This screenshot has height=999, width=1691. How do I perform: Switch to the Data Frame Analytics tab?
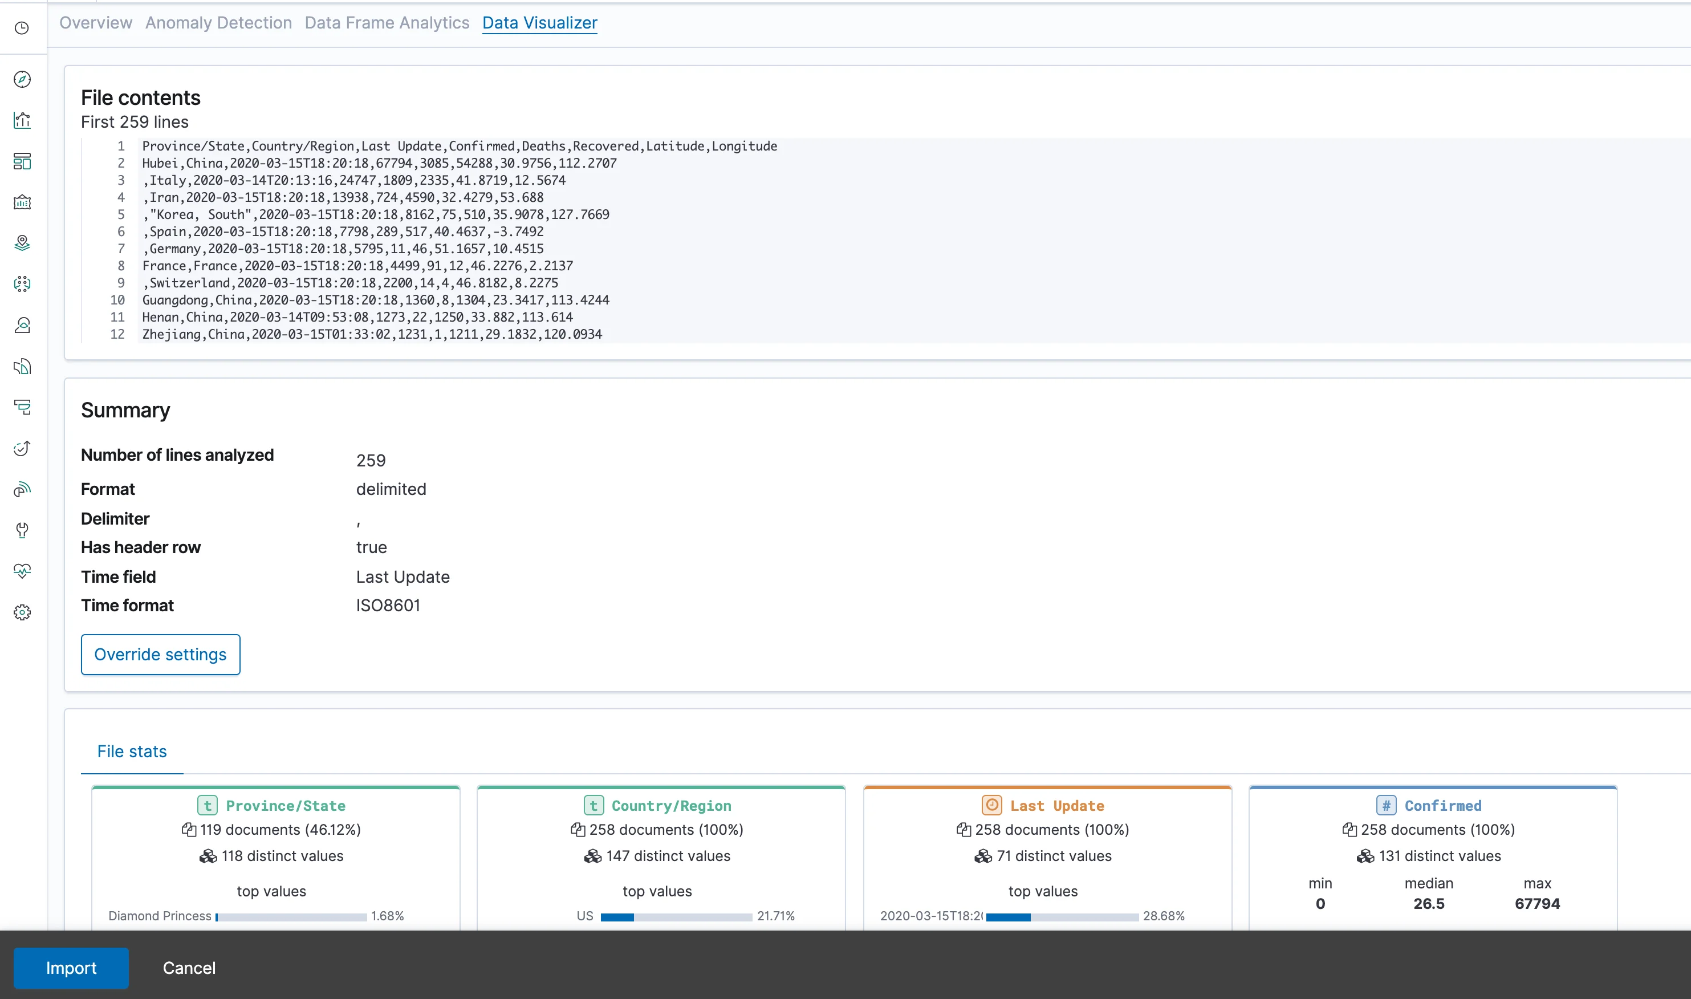pos(387,23)
